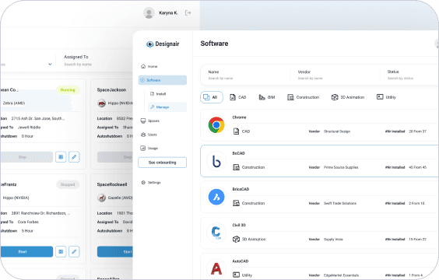This screenshot has width=439, height=280.
Task: Filter software by Construction category
Action: [x=304, y=97]
